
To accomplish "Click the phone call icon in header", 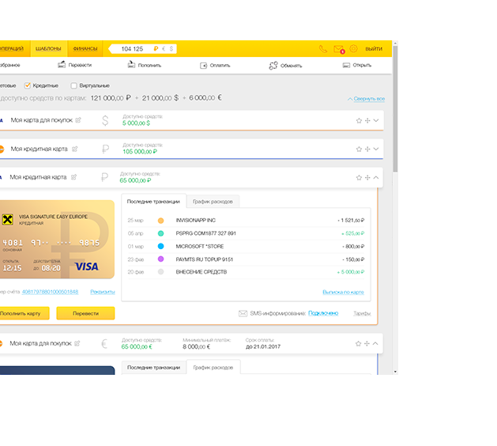I will point(322,49).
